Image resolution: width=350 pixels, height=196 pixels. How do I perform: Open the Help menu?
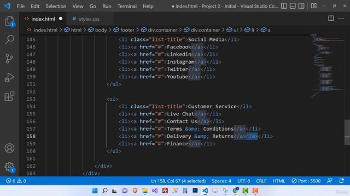148,6
